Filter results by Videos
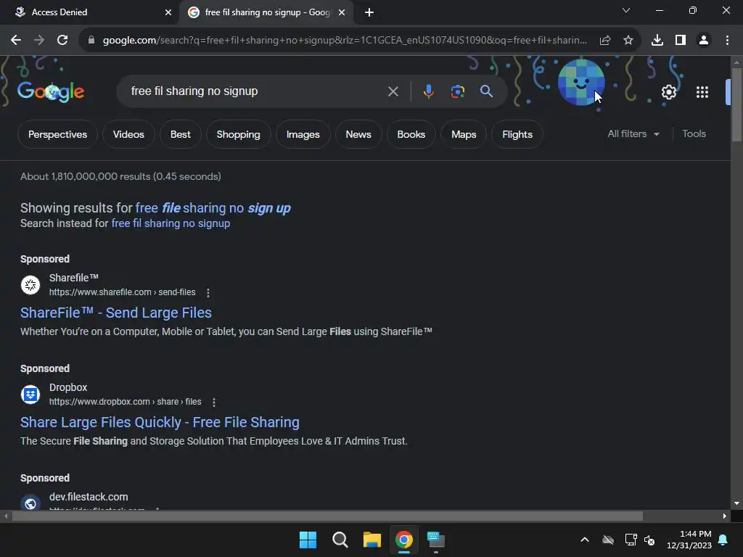743x557 pixels. 128,134
